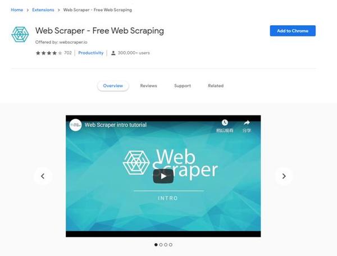Open the Support tab
Image resolution: width=337 pixels, height=256 pixels.
(183, 86)
